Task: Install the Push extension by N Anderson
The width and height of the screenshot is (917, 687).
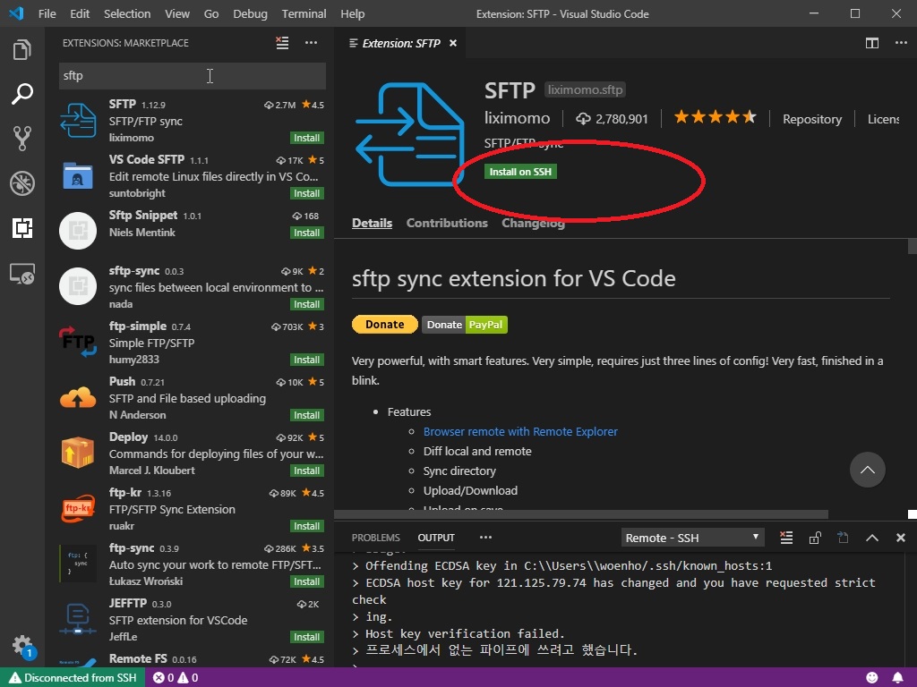Action: (307, 415)
